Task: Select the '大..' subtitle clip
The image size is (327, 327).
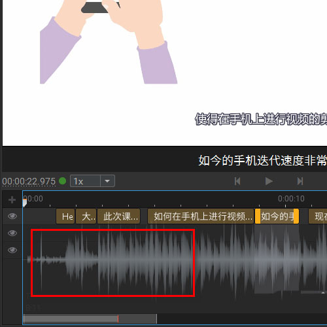Action: pyautogui.click(x=86, y=216)
